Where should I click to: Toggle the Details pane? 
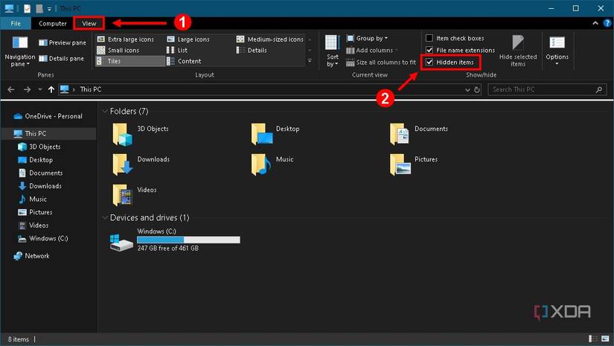tap(62, 58)
